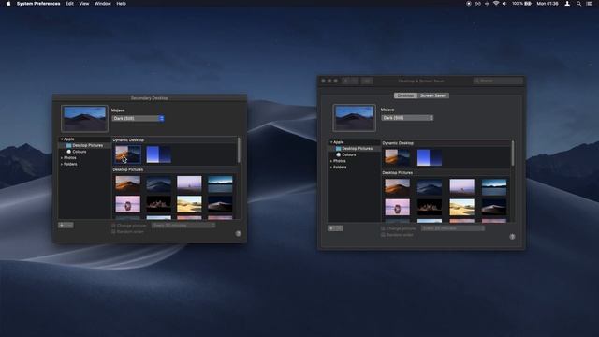
Task: Click current wallpaper preview in Secondary Desktop
Action: (x=84, y=119)
